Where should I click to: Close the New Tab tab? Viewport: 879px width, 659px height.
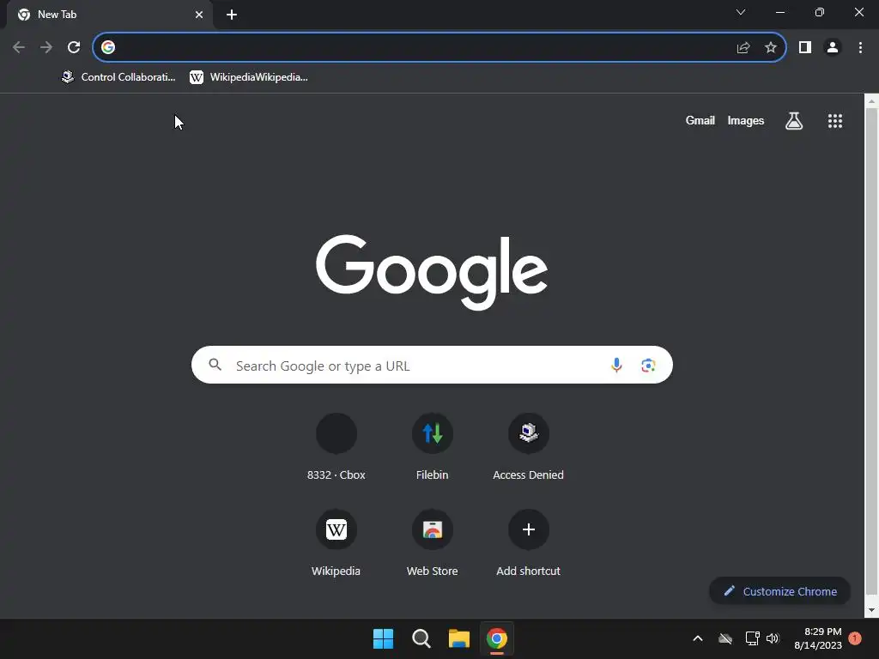(x=199, y=15)
